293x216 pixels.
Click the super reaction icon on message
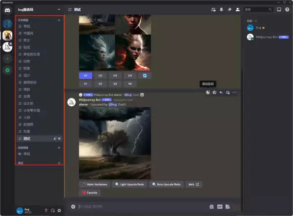coord(214,92)
